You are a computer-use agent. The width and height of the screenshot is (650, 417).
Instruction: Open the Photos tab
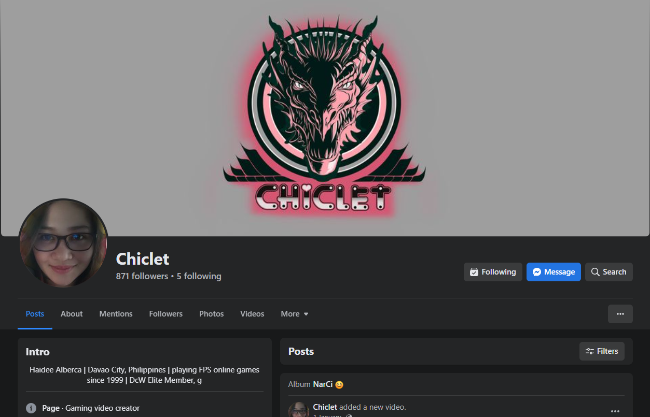[211, 314]
